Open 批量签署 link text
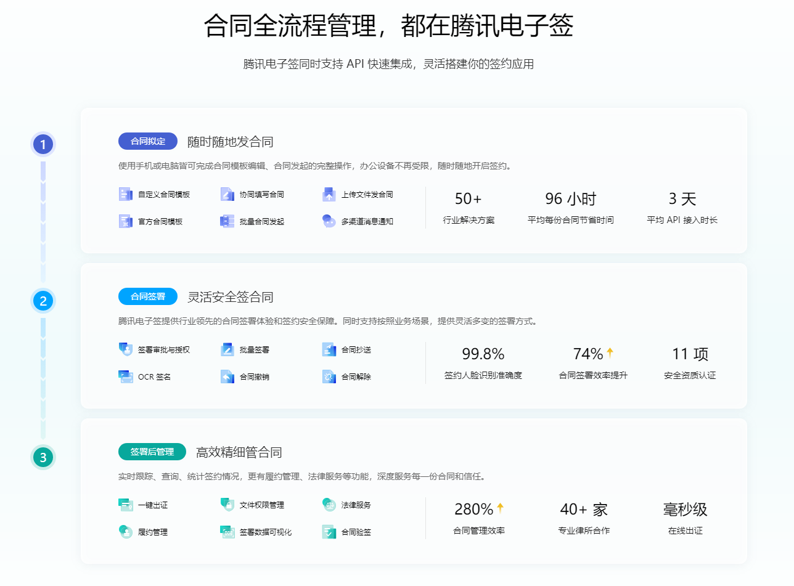This screenshot has width=794, height=586. click(x=255, y=349)
